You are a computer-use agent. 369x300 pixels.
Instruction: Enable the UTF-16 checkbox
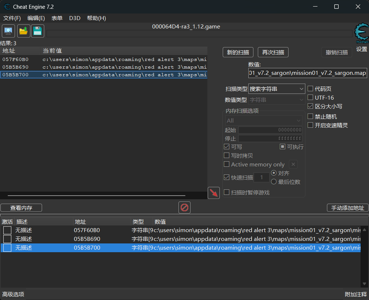310,97
